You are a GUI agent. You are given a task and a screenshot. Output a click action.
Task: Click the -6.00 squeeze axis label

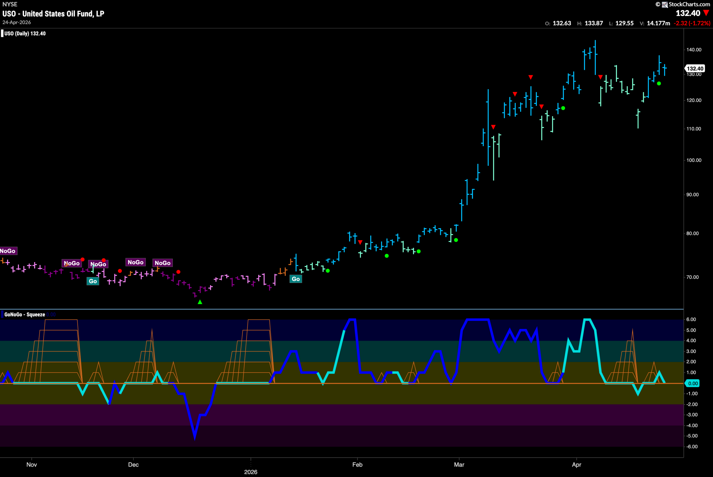(692, 447)
